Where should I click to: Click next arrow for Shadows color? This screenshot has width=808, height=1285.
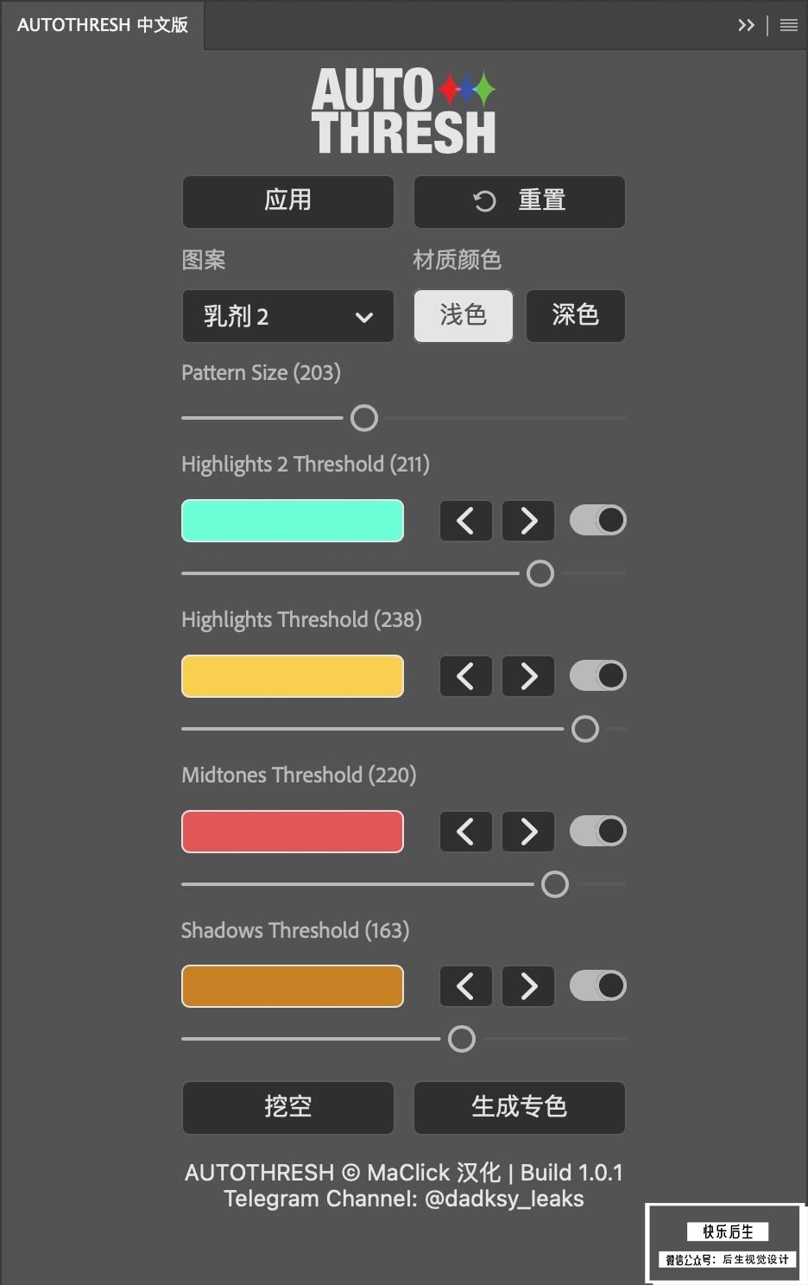pyautogui.click(x=528, y=986)
